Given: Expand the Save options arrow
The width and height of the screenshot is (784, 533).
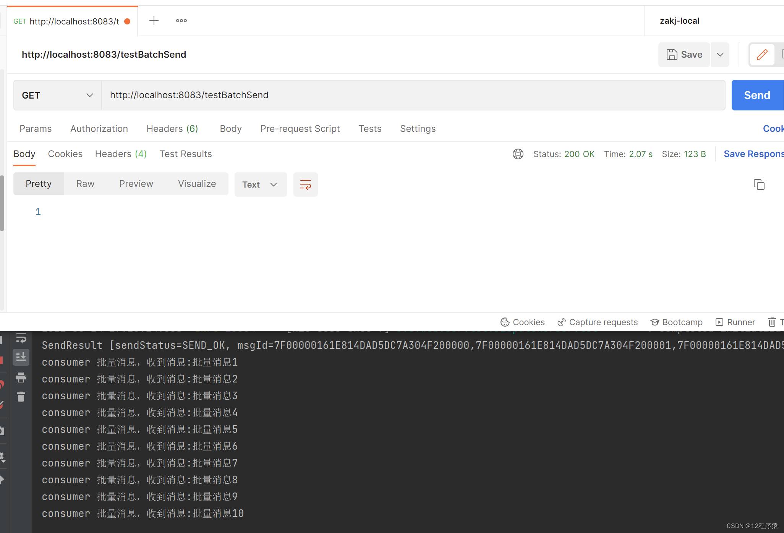Looking at the screenshot, I should tap(720, 55).
